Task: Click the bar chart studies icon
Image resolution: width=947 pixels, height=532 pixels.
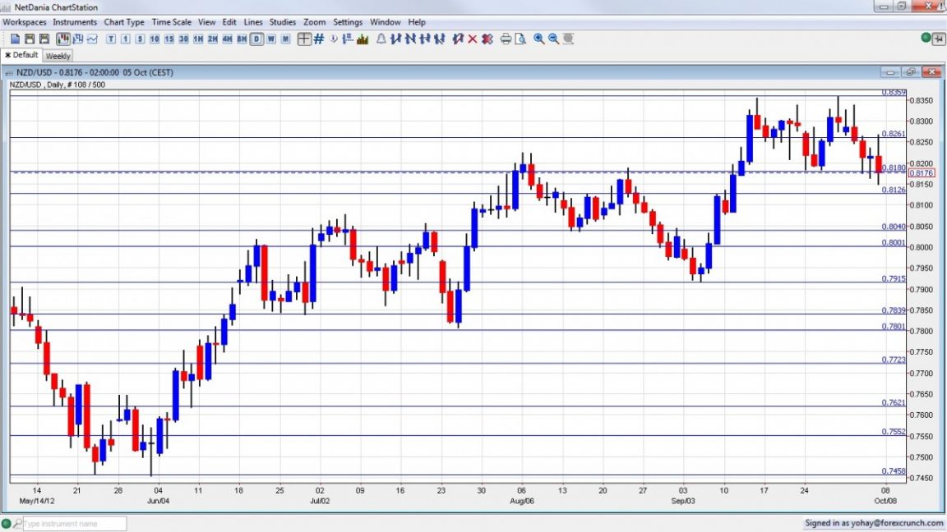Action: tap(363, 39)
